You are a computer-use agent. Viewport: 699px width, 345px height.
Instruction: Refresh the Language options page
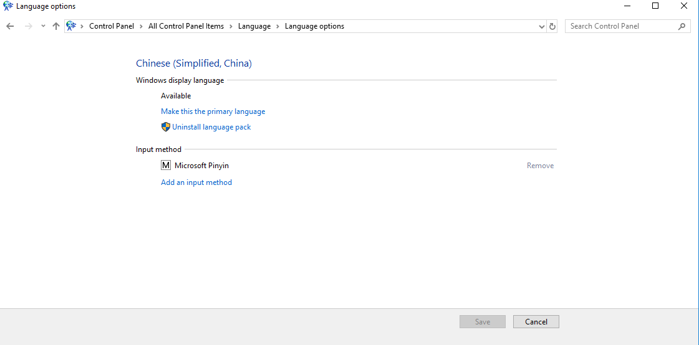point(552,26)
